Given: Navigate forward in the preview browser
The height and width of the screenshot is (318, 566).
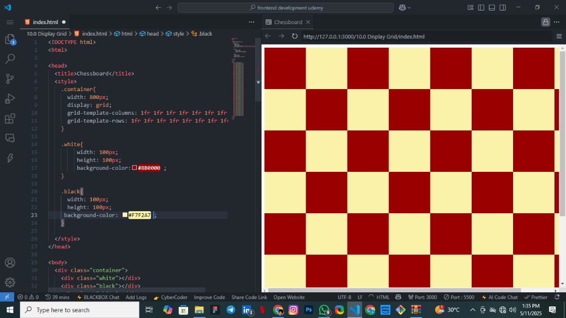Looking at the screenshot, I should pos(281,36).
